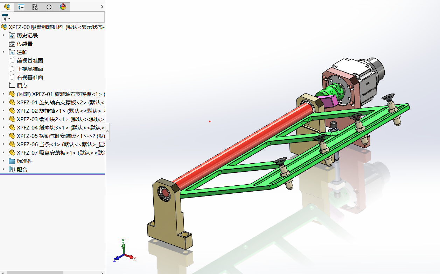
Task: Click the tree filter input field
Action: (58, 17)
